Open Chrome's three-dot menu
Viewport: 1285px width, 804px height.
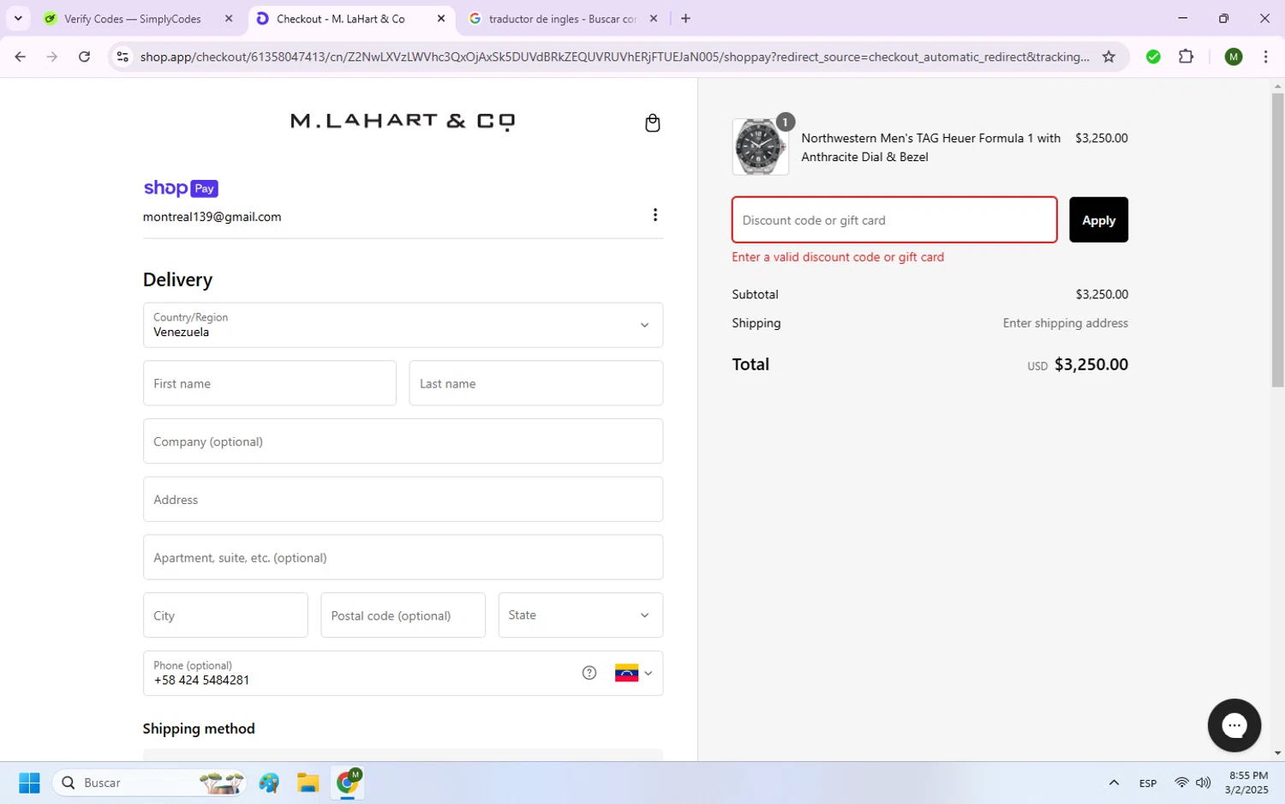[1265, 57]
